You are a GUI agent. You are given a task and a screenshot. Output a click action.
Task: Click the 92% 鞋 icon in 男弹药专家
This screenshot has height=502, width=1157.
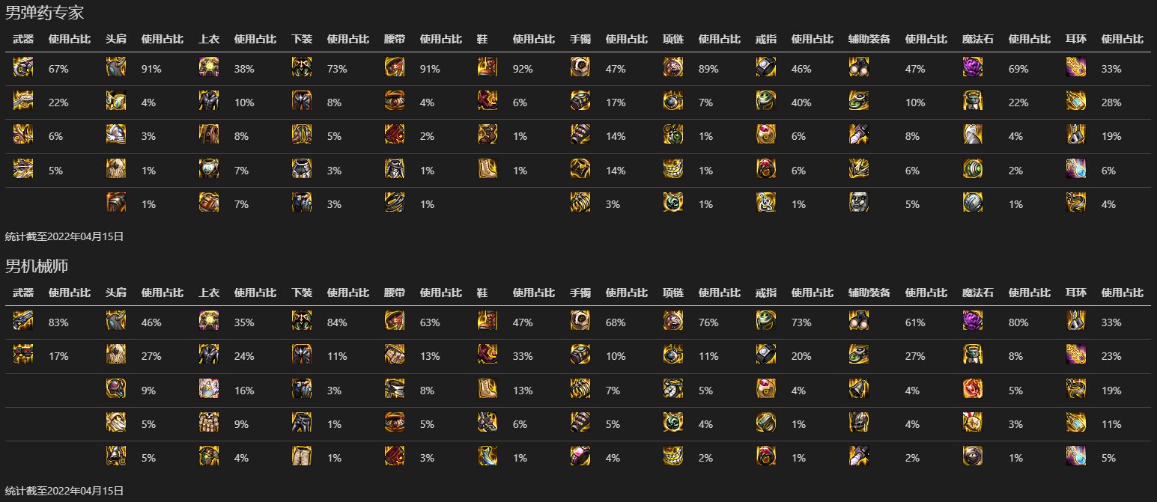click(488, 69)
